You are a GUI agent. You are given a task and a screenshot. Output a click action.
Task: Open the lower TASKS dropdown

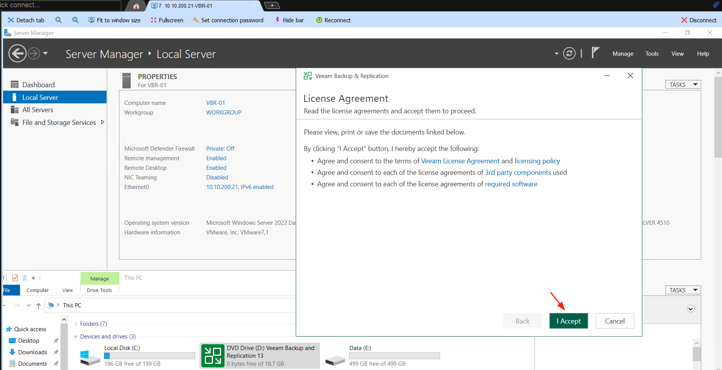coord(683,290)
